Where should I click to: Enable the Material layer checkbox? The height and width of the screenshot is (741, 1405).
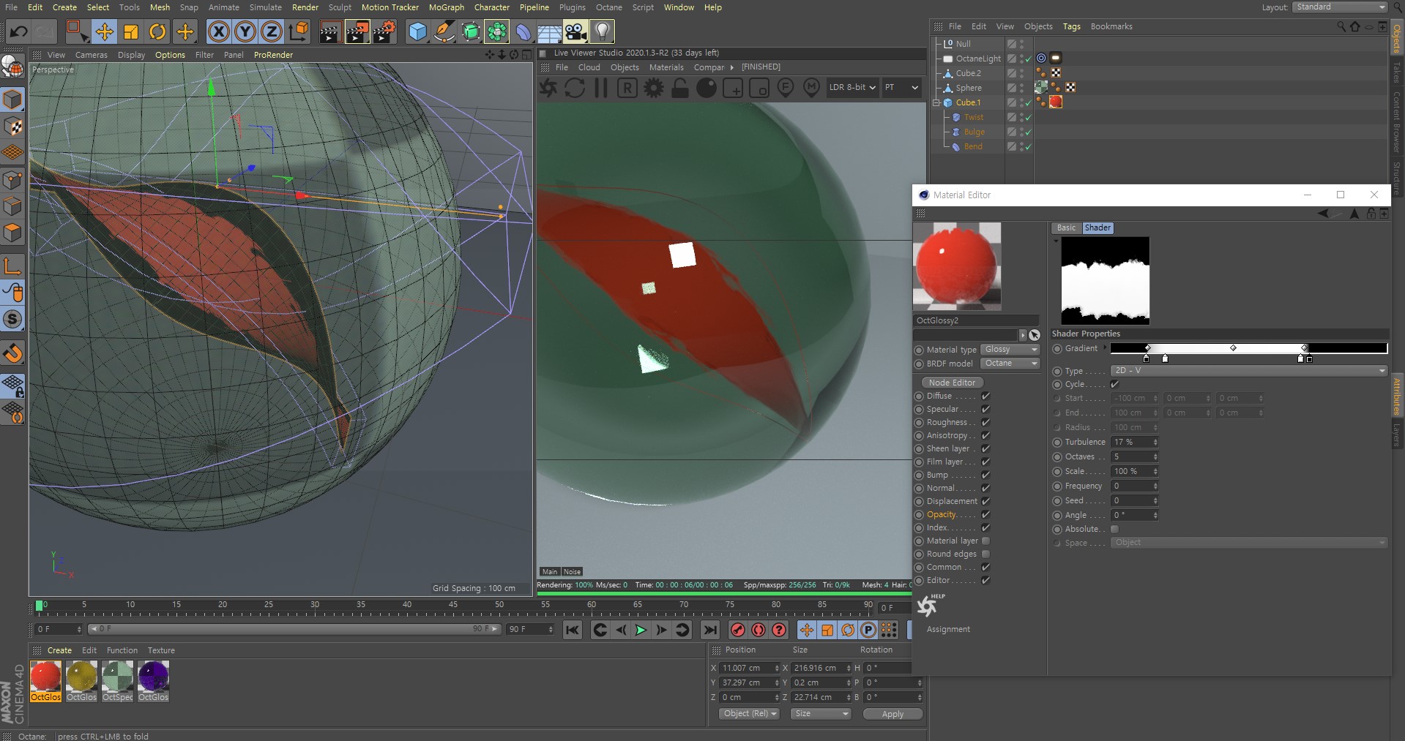tap(985, 541)
